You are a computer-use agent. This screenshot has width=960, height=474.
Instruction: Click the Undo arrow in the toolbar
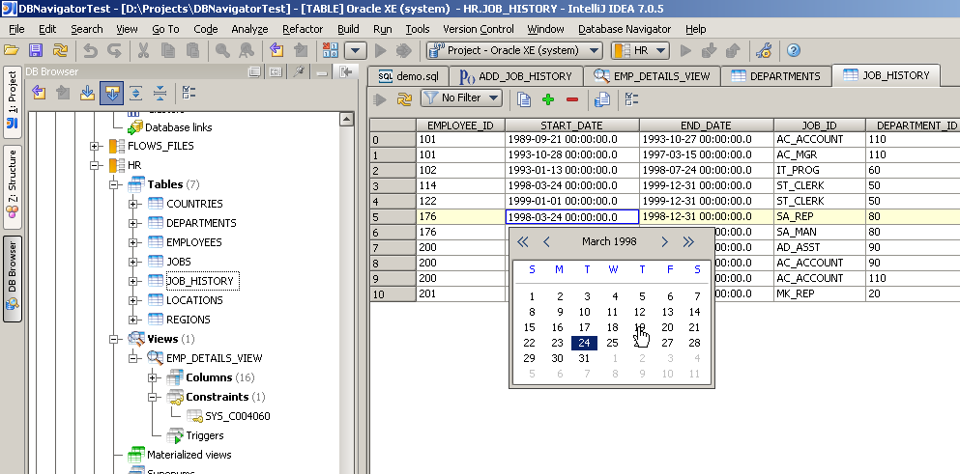pos(91,50)
